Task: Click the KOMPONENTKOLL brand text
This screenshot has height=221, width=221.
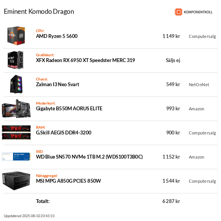Action: [198, 12]
